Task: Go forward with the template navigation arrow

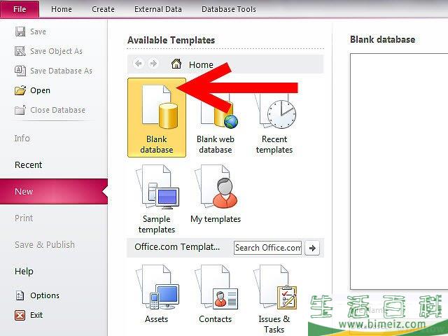Action: (153, 63)
